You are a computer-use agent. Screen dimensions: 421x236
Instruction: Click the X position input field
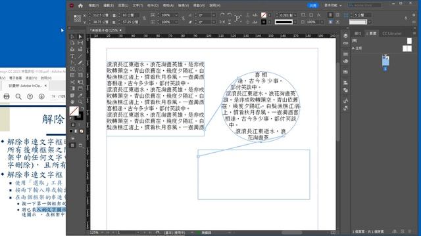click(x=101, y=15)
